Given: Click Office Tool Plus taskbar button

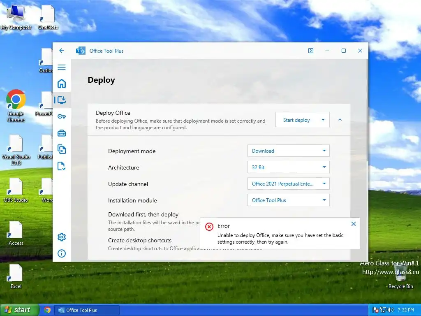Looking at the screenshot, I should click(x=87, y=310).
